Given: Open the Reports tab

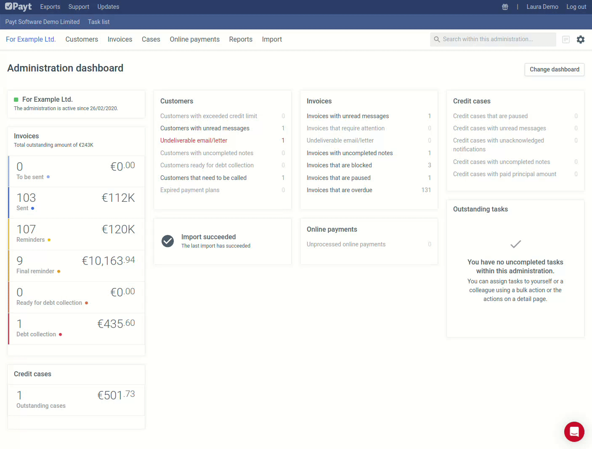Looking at the screenshot, I should pyautogui.click(x=241, y=40).
